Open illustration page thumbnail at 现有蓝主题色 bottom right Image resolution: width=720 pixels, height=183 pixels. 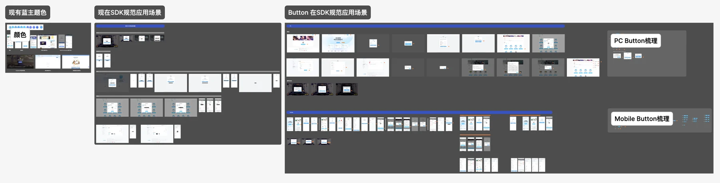76,62
